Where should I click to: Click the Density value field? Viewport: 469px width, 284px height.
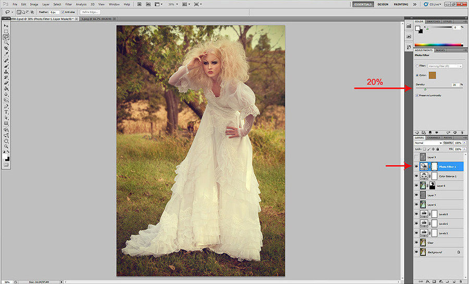tap(454, 85)
